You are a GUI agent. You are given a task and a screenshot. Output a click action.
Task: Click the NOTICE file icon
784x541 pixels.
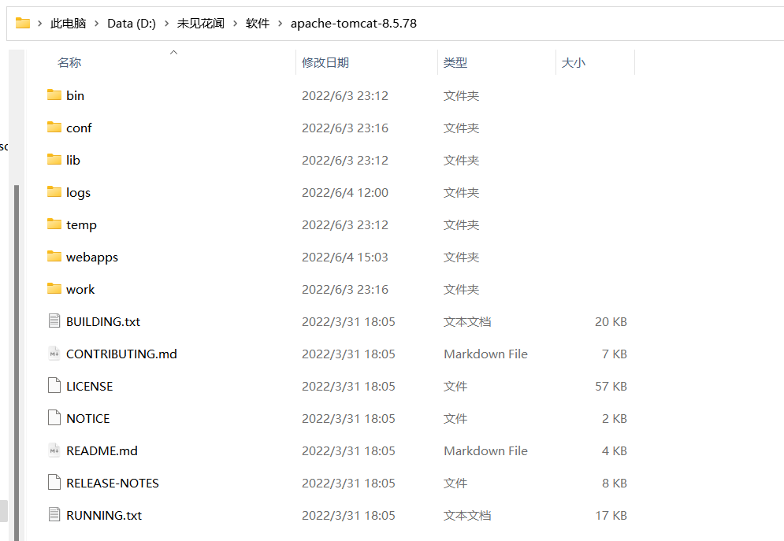54,417
